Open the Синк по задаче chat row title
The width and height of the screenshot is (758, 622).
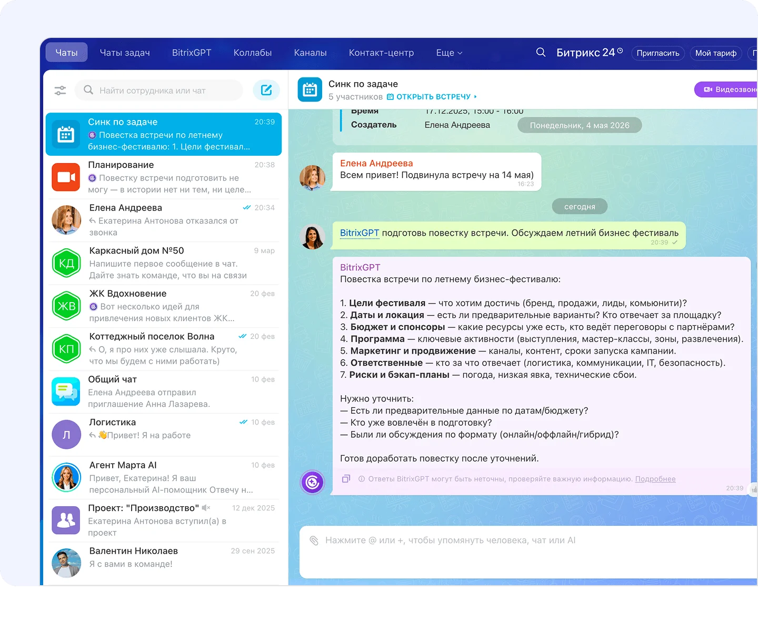point(123,122)
